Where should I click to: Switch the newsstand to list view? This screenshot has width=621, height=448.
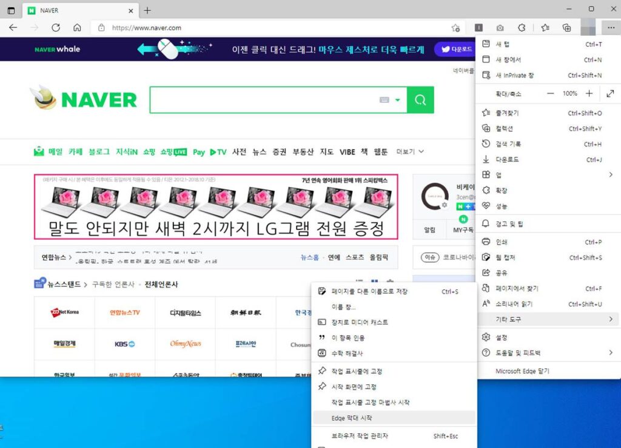(360, 280)
